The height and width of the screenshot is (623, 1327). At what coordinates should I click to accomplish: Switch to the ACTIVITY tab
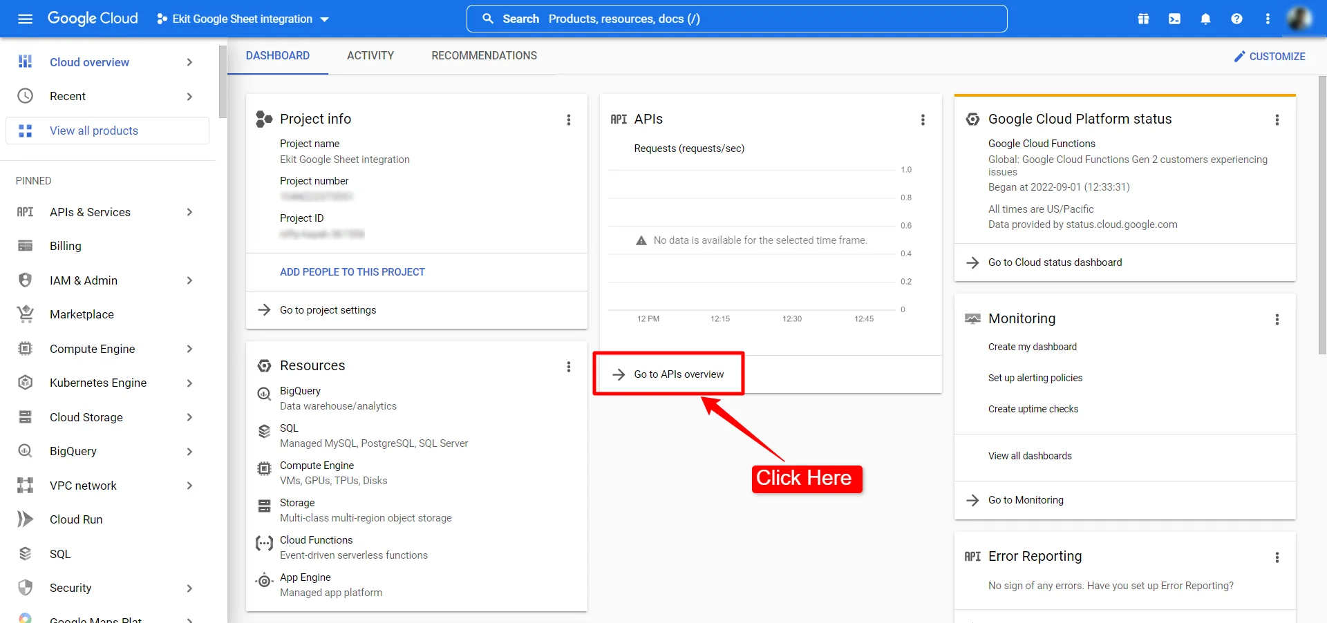click(370, 56)
